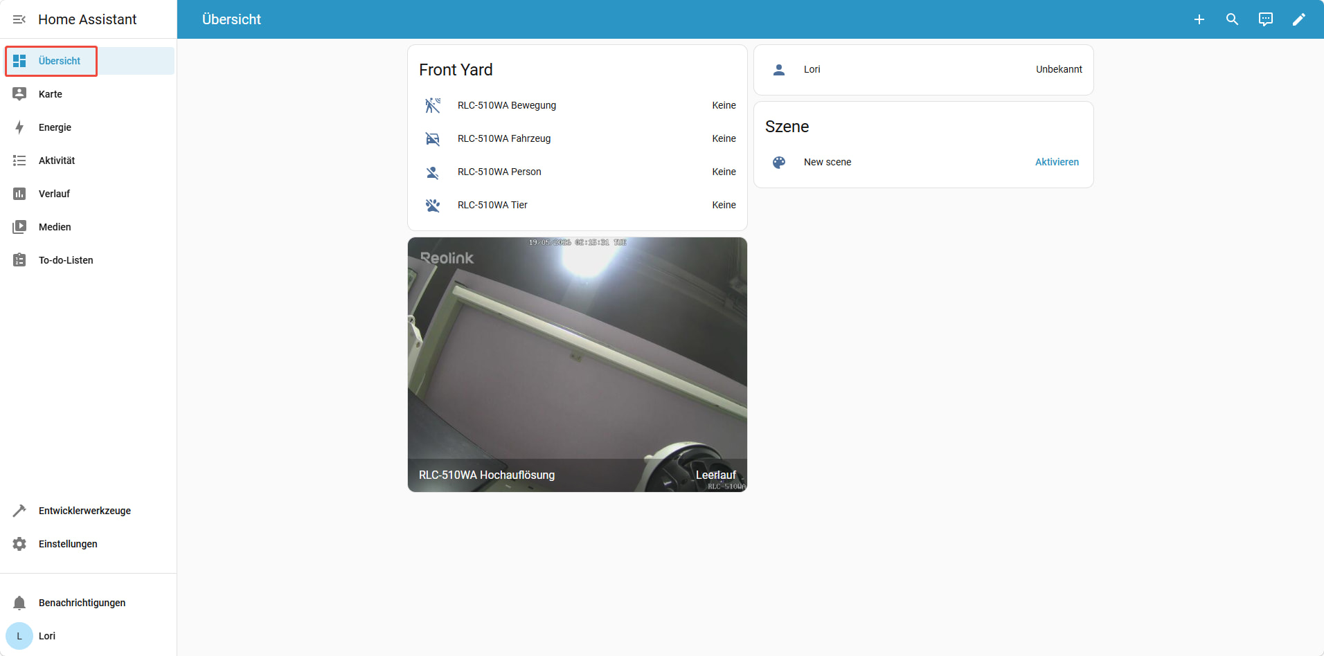
Task: Click the person icon beside Lori card
Action: (779, 69)
